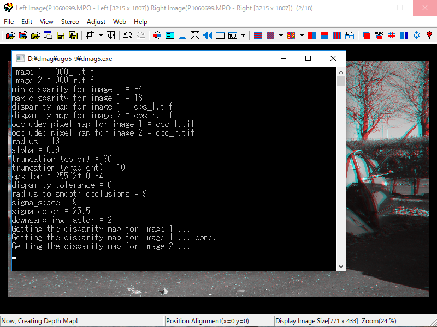This screenshot has height=327, width=437.
Task: Minimize the dmag5.exe console window
Action: coord(284,58)
